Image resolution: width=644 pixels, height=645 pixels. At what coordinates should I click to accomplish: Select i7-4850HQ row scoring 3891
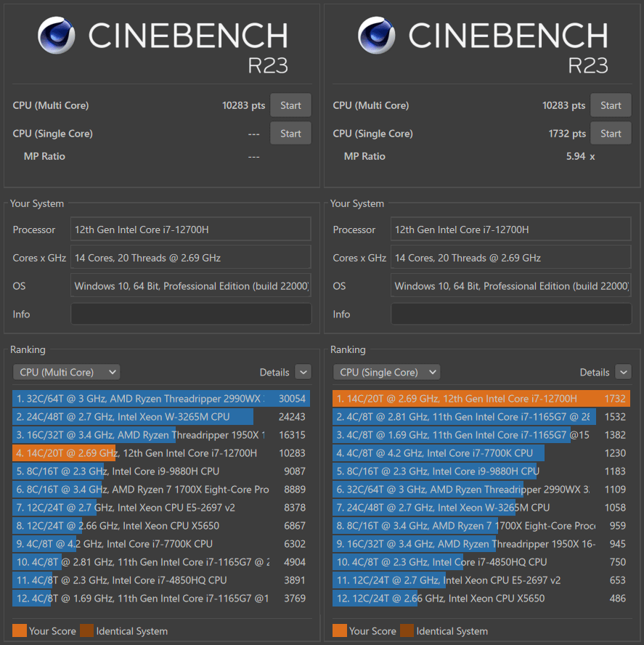(161, 580)
